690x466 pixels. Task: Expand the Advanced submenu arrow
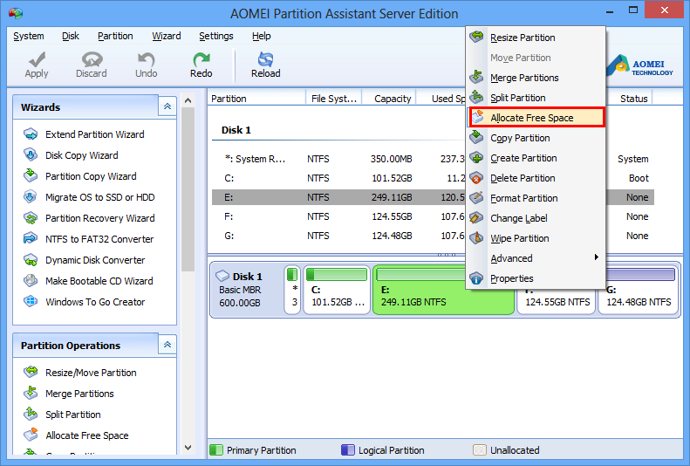pos(596,257)
